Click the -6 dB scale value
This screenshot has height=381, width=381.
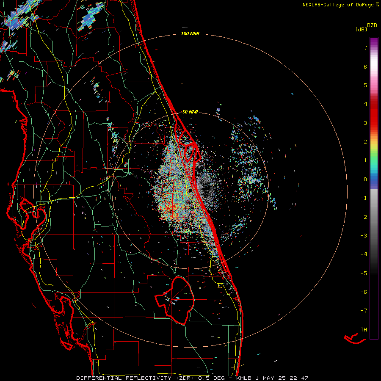[x=364, y=292]
